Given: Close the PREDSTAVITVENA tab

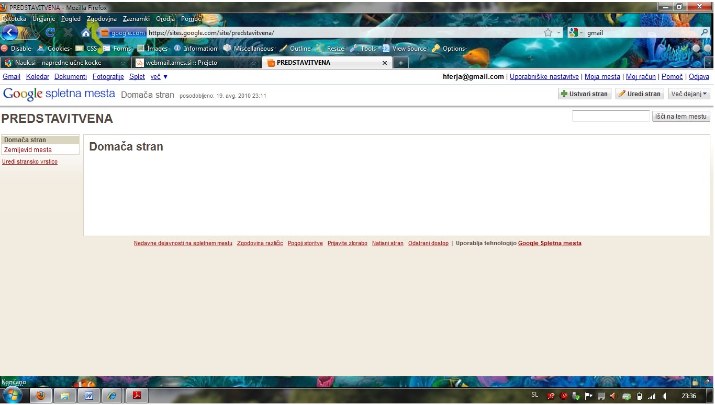Looking at the screenshot, I should (x=385, y=63).
